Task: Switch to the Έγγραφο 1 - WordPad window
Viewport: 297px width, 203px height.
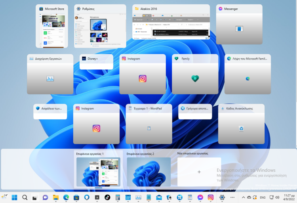Action: (x=149, y=124)
